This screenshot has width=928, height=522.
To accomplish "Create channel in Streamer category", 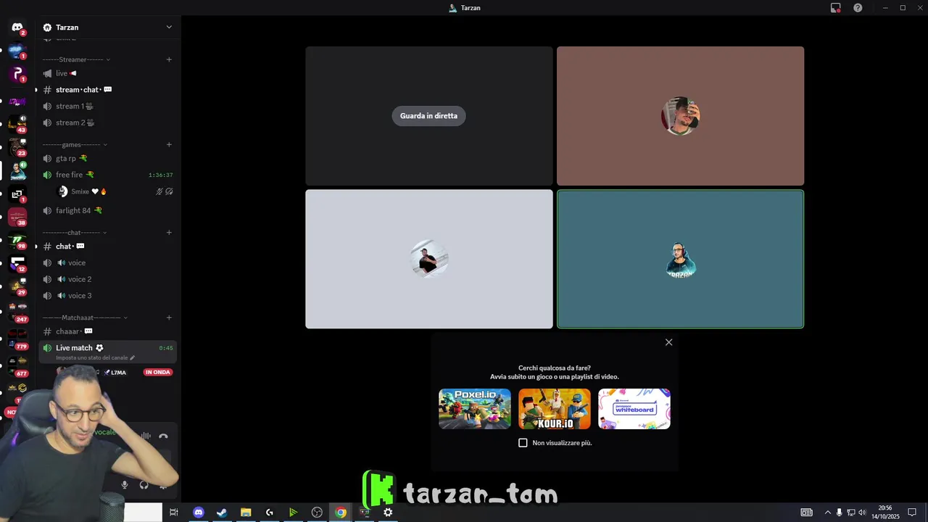I will click(169, 59).
